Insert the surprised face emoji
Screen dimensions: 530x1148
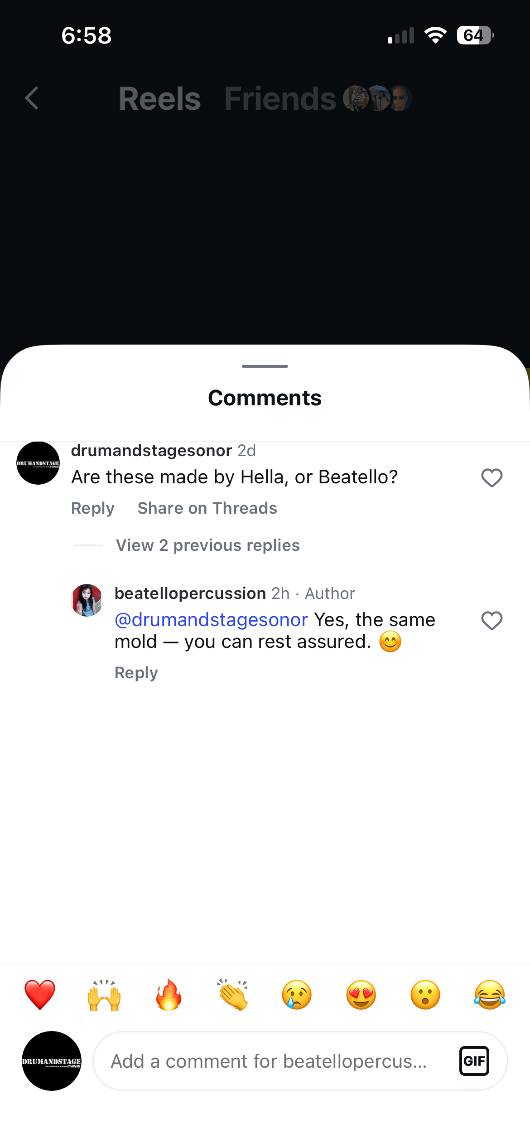coord(425,995)
